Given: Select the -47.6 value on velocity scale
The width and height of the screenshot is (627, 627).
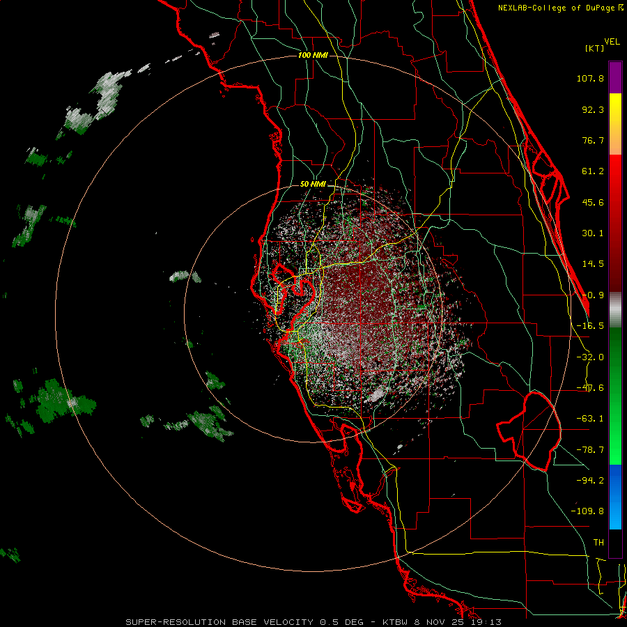Looking at the screenshot, I should pos(590,388).
